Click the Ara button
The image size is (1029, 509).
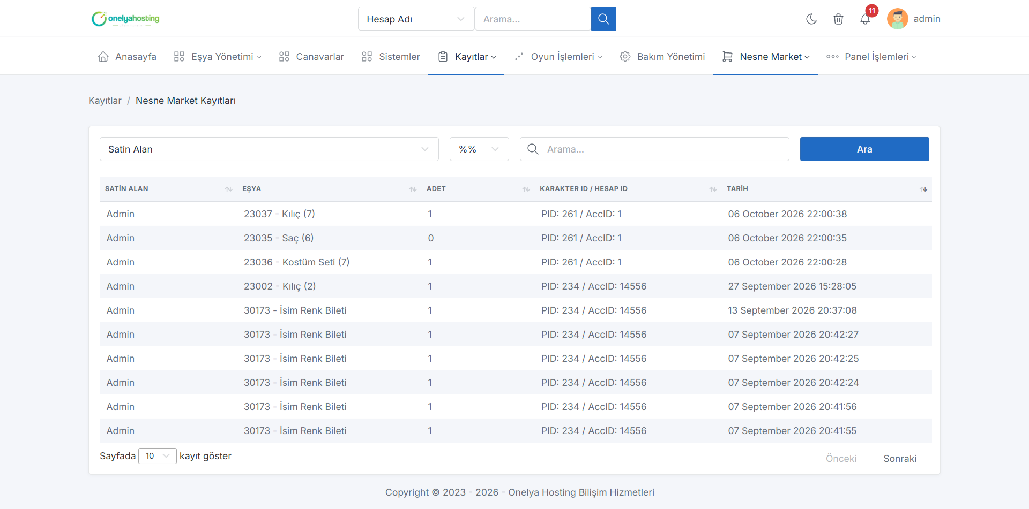point(864,149)
